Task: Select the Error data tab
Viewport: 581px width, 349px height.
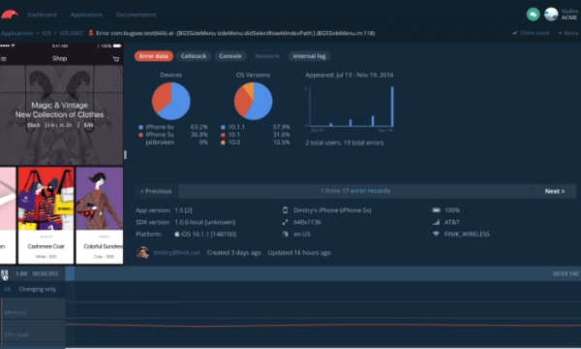Action: (x=154, y=56)
